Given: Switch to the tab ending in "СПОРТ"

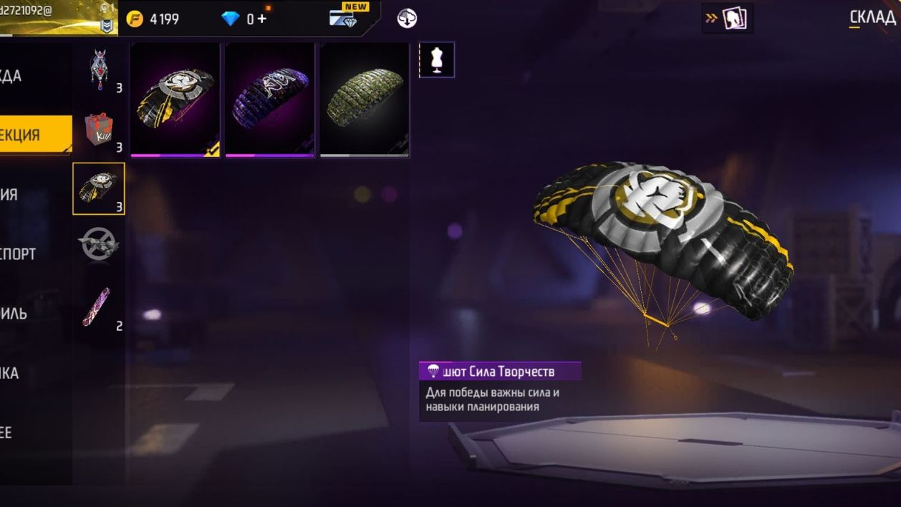Looking at the screenshot, I should point(20,253).
